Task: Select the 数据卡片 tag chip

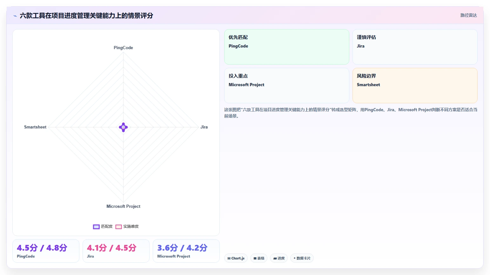Action: tap(302, 258)
